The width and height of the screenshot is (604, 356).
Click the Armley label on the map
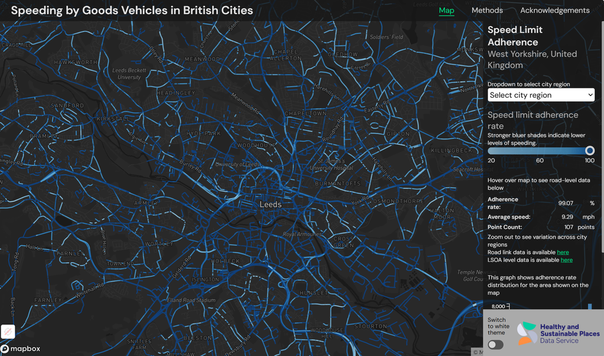pyautogui.click(x=146, y=203)
